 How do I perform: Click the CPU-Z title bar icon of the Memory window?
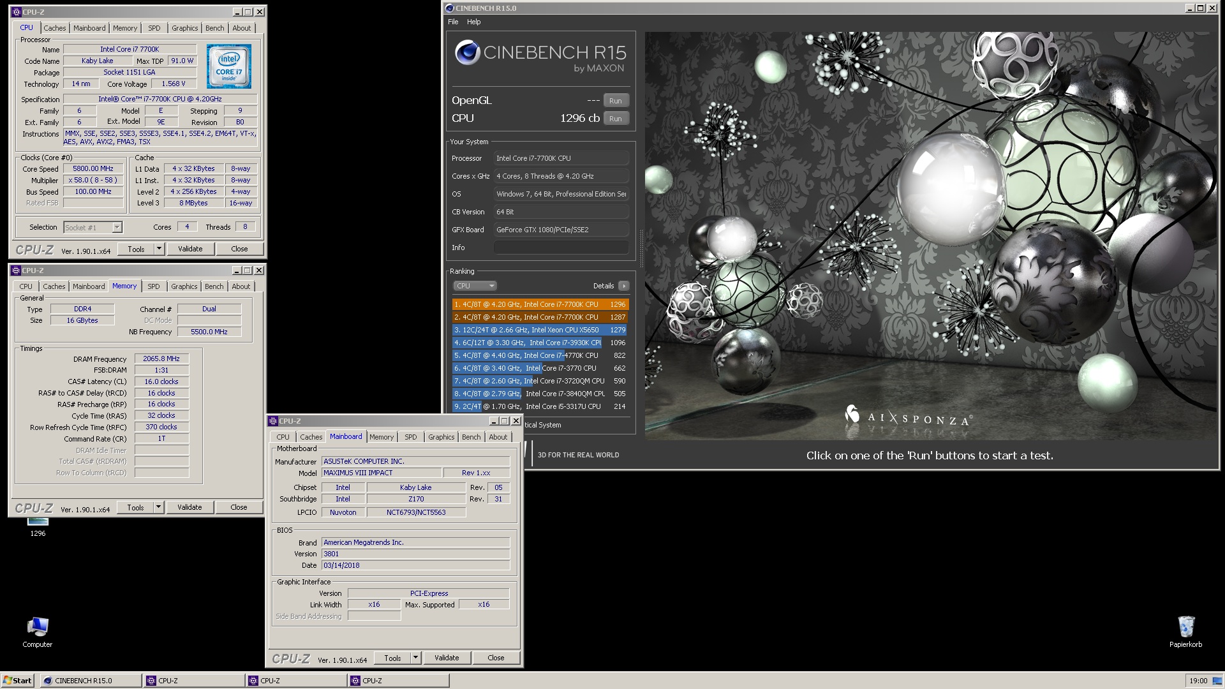[17, 270]
